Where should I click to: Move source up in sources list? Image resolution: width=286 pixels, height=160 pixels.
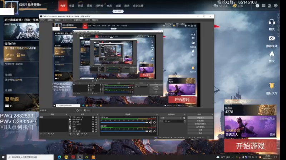point(82,134)
